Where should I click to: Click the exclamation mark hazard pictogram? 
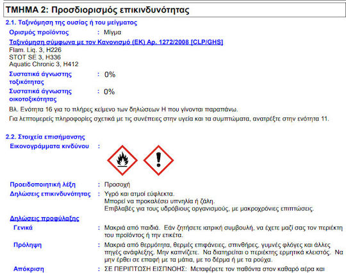click(x=159, y=160)
